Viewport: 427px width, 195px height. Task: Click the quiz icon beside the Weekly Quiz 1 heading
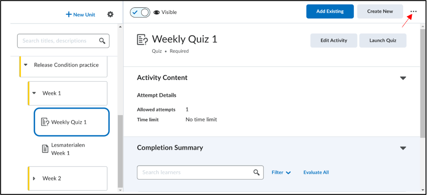tap(143, 40)
